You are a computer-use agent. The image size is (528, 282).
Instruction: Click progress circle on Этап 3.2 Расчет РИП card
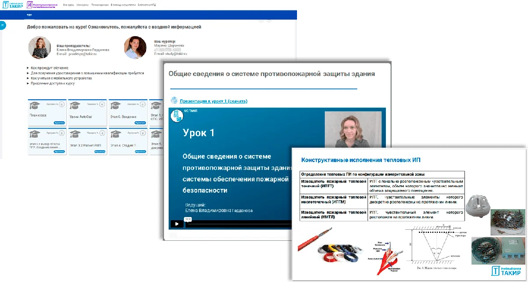tap(102, 133)
